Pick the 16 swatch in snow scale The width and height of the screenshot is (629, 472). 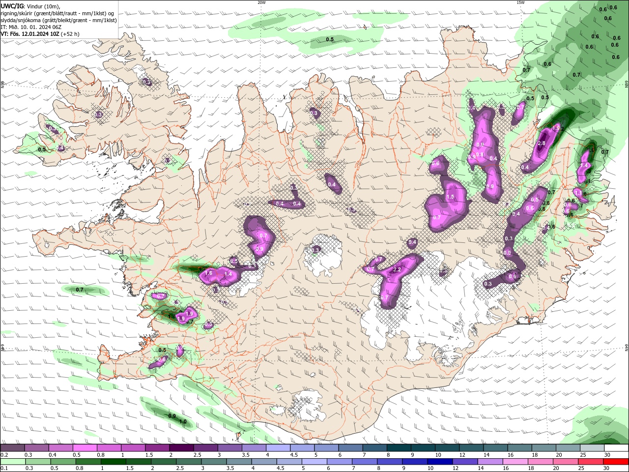519,448
